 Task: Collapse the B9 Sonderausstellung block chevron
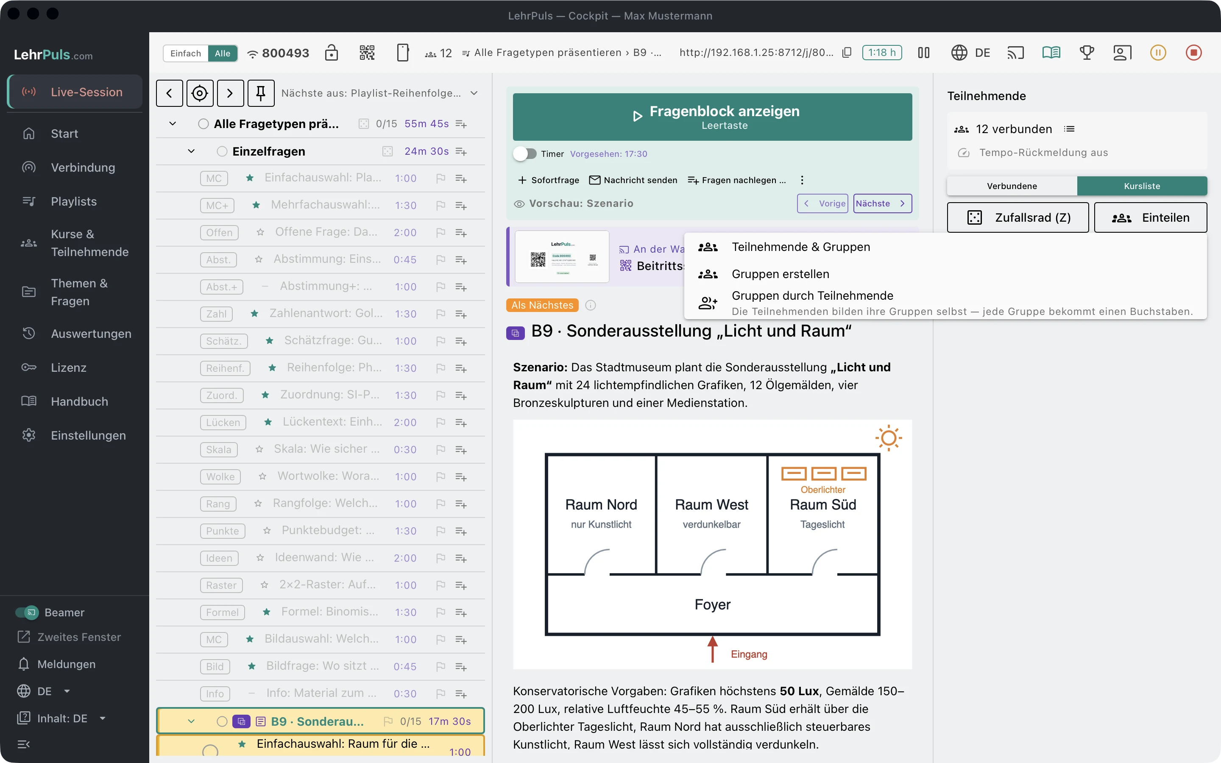191,721
